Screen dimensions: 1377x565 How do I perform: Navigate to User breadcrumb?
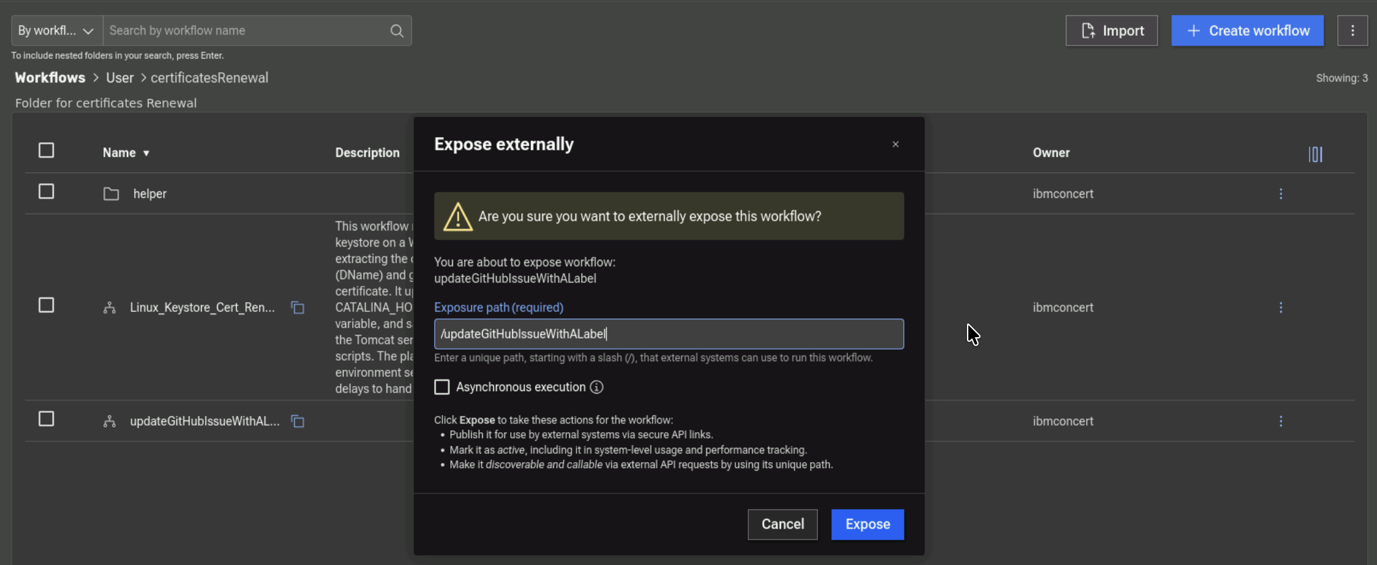pyautogui.click(x=120, y=77)
